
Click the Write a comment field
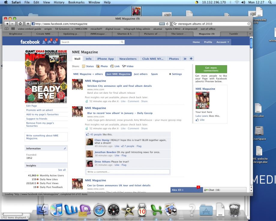(128, 172)
